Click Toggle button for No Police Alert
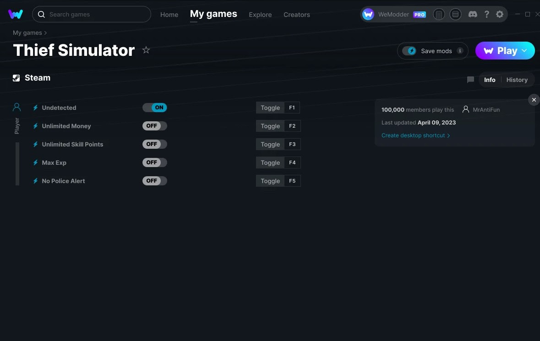Screen dimensions: 540x341 pos(270,180)
